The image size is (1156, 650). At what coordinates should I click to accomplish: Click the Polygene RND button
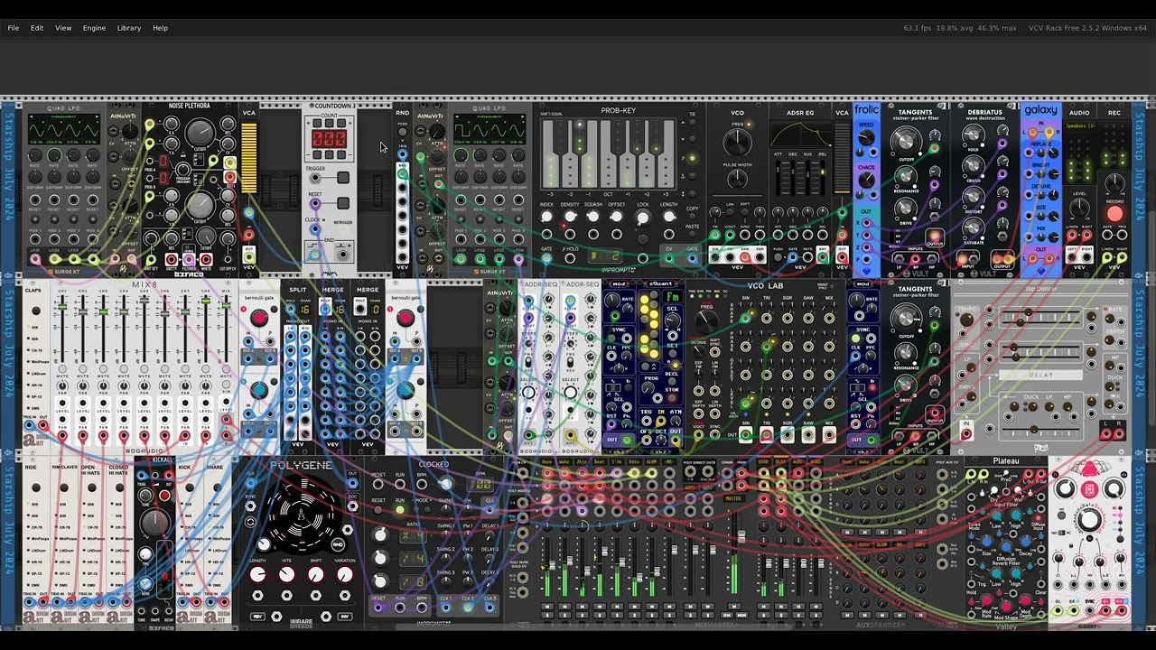pos(337,544)
